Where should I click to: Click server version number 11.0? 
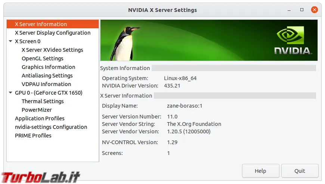[172, 117]
